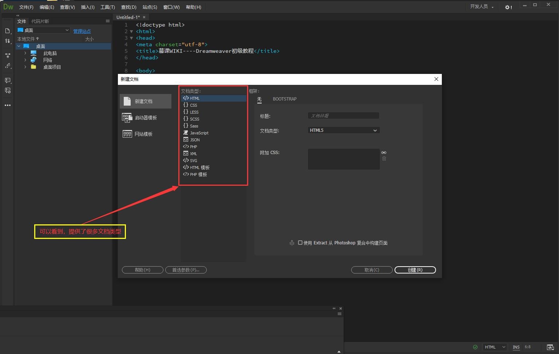The image size is (559, 354).
Task: Collapse the html tag code fold arrow
Action: coord(132,31)
